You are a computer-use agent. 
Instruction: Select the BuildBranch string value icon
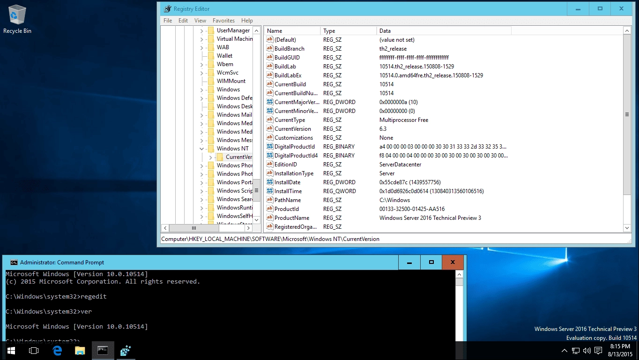[x=270, y=49]
